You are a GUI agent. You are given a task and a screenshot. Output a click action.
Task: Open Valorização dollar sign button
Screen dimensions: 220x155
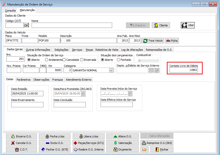(122, 143)
